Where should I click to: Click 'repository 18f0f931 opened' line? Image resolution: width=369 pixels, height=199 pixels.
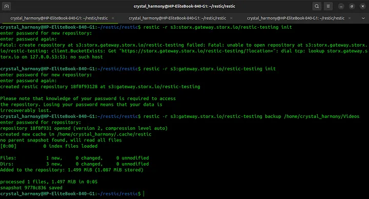pos(84,128)
